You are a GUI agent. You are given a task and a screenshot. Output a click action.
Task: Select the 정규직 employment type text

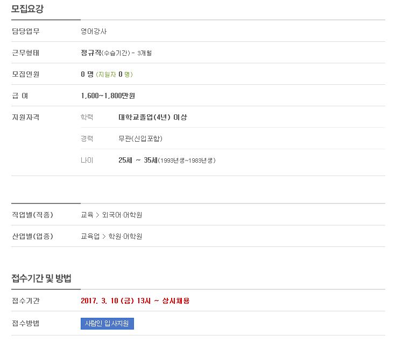pos(91,53)
